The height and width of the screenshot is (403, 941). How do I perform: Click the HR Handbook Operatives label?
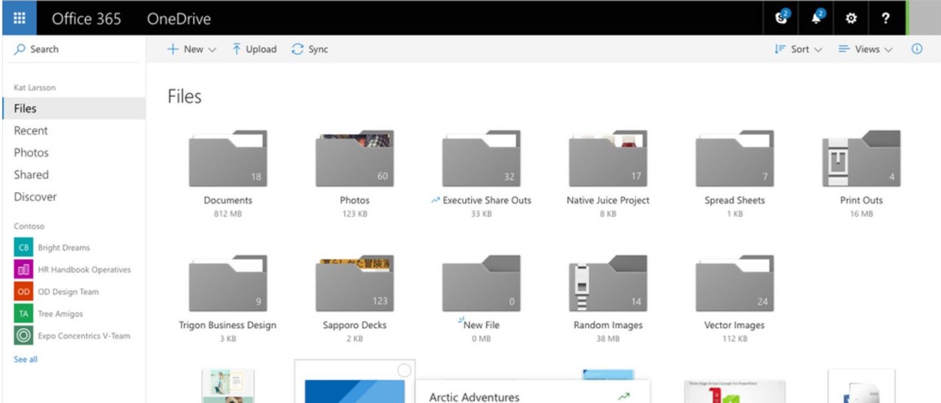click(x=85, y=270)
